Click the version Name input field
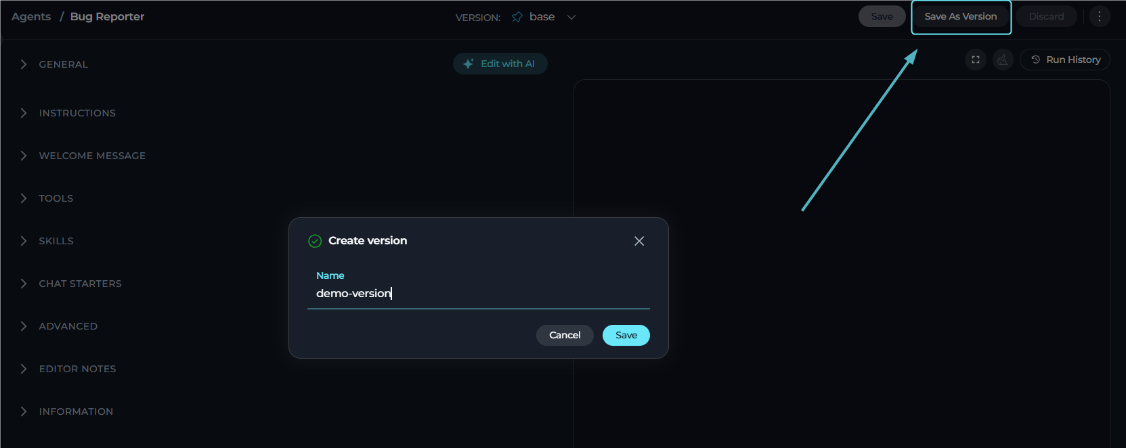1126x448 pixels. [479, 293]
